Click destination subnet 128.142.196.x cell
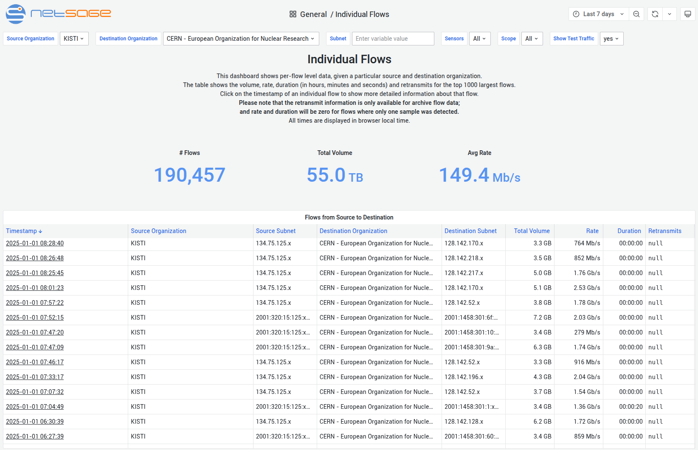The width and height of the screenshot is (698, 450). (x=473, y=377)
